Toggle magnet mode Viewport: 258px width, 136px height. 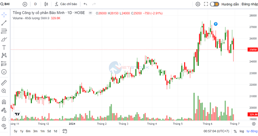4,102
